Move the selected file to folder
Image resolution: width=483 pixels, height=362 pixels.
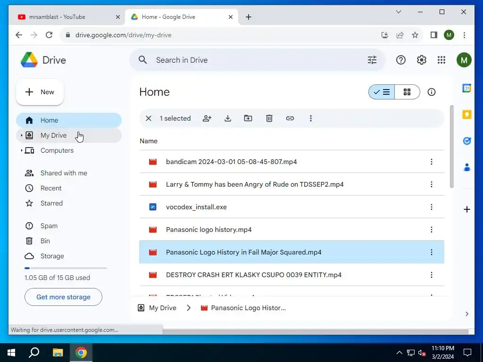tap(248, 118)
